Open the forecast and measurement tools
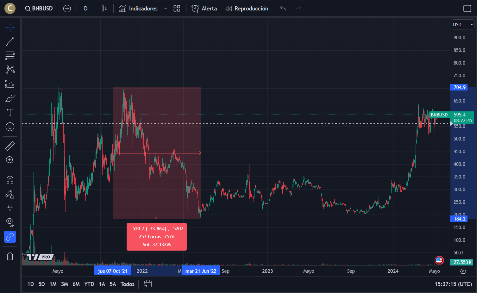This screenshot has width=477, height=293. pyautogui.click(x=10, y=84)
